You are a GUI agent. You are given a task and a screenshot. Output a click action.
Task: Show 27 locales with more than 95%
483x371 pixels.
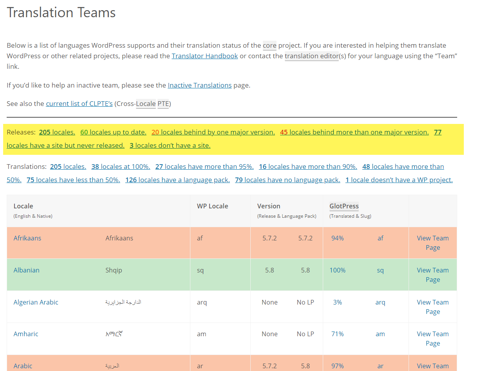(204, 167)
